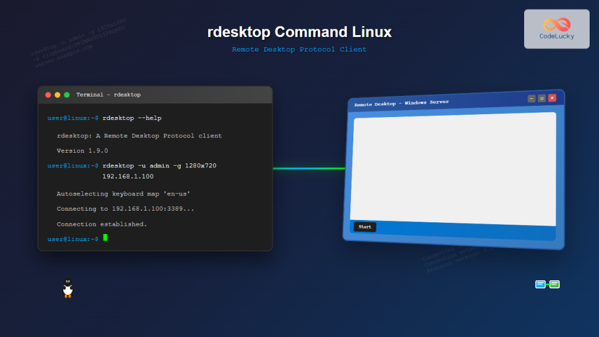This screenshot has width=599, height=337.
Task: Select the blue client computer icon
Action: tap(540, 284)
